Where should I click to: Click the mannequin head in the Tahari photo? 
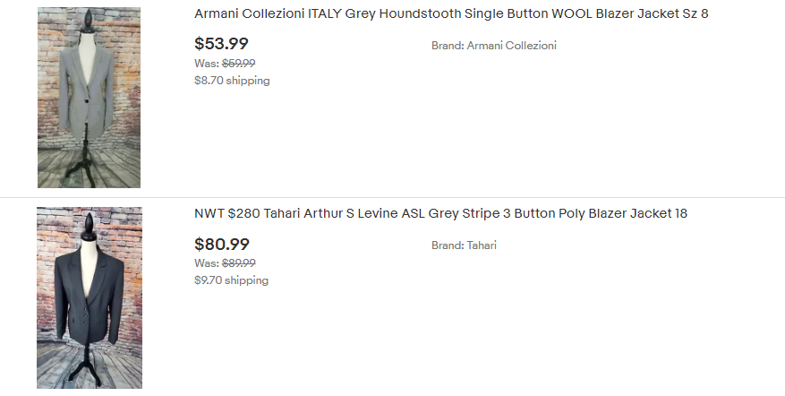89,220
